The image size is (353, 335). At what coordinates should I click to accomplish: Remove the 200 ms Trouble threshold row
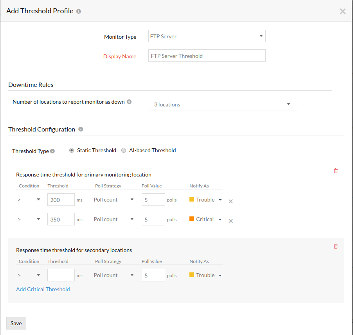[x=231, y=201]
